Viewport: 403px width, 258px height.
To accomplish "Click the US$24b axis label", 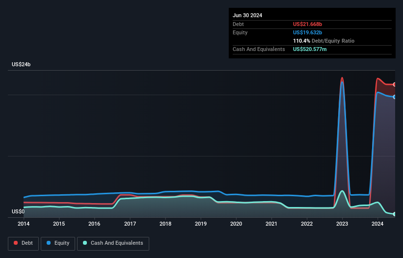I will pyautogui.click(x=21, y=64).
